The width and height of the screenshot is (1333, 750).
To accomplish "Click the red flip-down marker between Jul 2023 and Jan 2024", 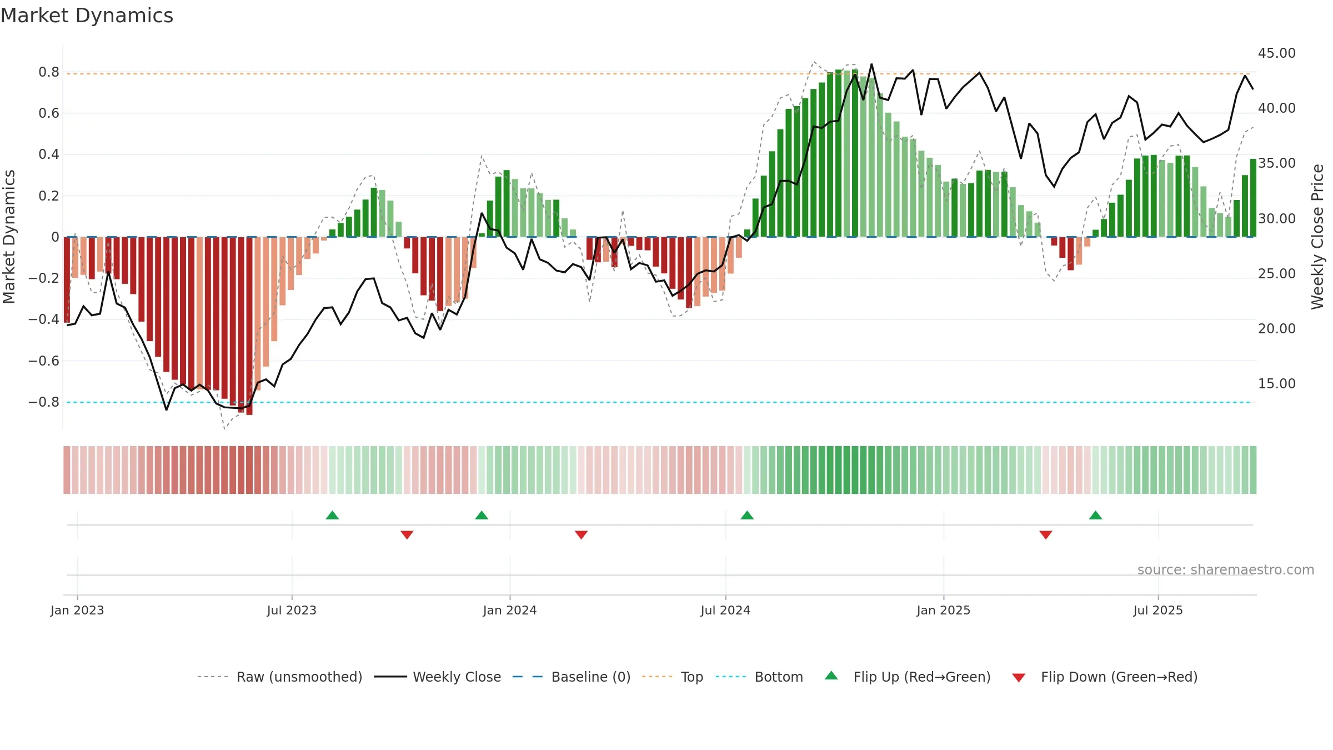I will point(407,534).
